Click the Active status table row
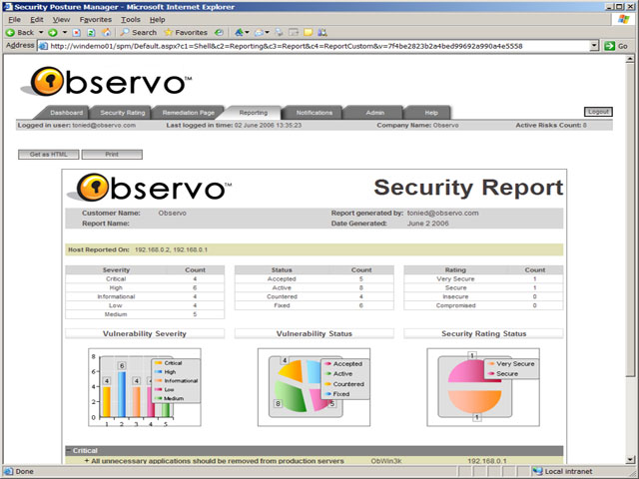Screen dimensions: 639x479 (315, 288)
